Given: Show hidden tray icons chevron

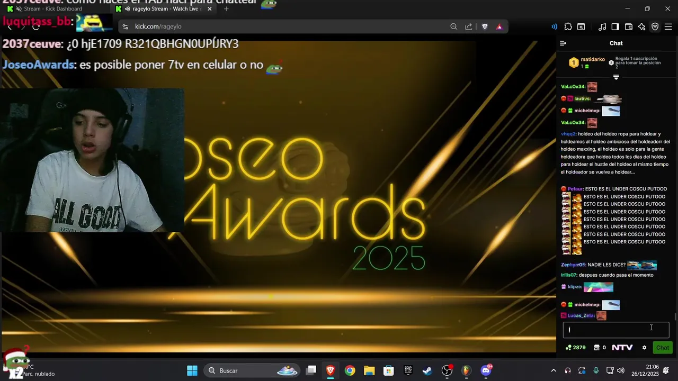Looking at the screenshot, I should (554, 370).
